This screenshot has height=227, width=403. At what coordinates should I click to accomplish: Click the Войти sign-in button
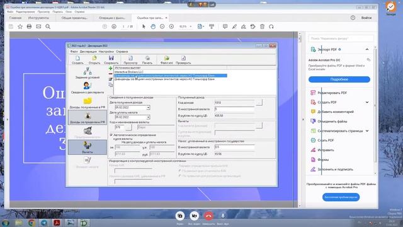[366, 18]
